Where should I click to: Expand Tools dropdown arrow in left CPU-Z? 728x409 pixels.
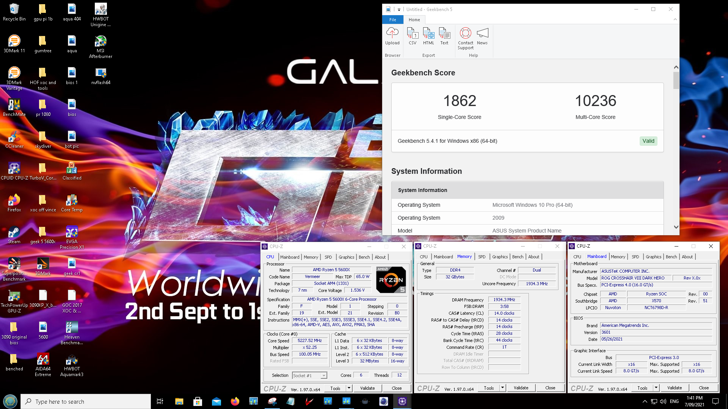click(x=349, y=388)
